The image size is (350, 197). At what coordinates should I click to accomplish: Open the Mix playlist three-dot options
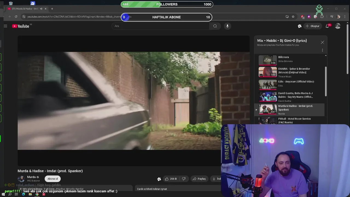322,50
